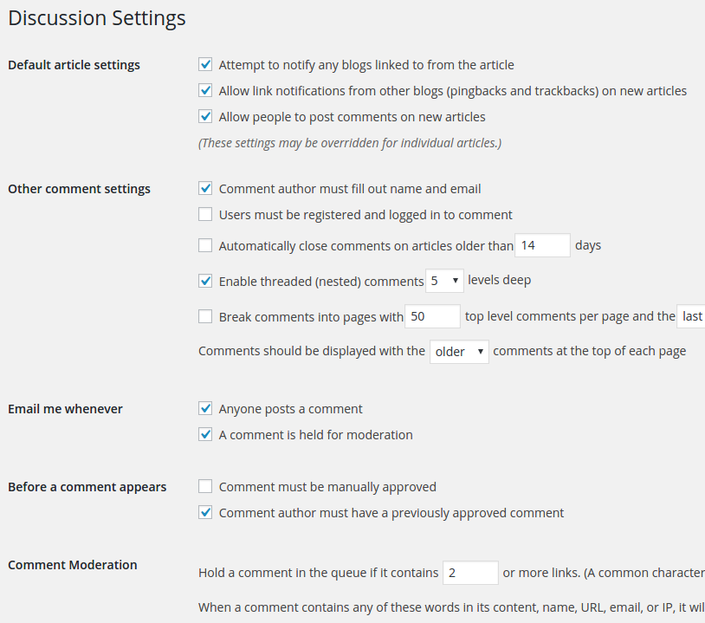Uncheck 'Attempt to notify any blogs' checkbox

point(205,65)
